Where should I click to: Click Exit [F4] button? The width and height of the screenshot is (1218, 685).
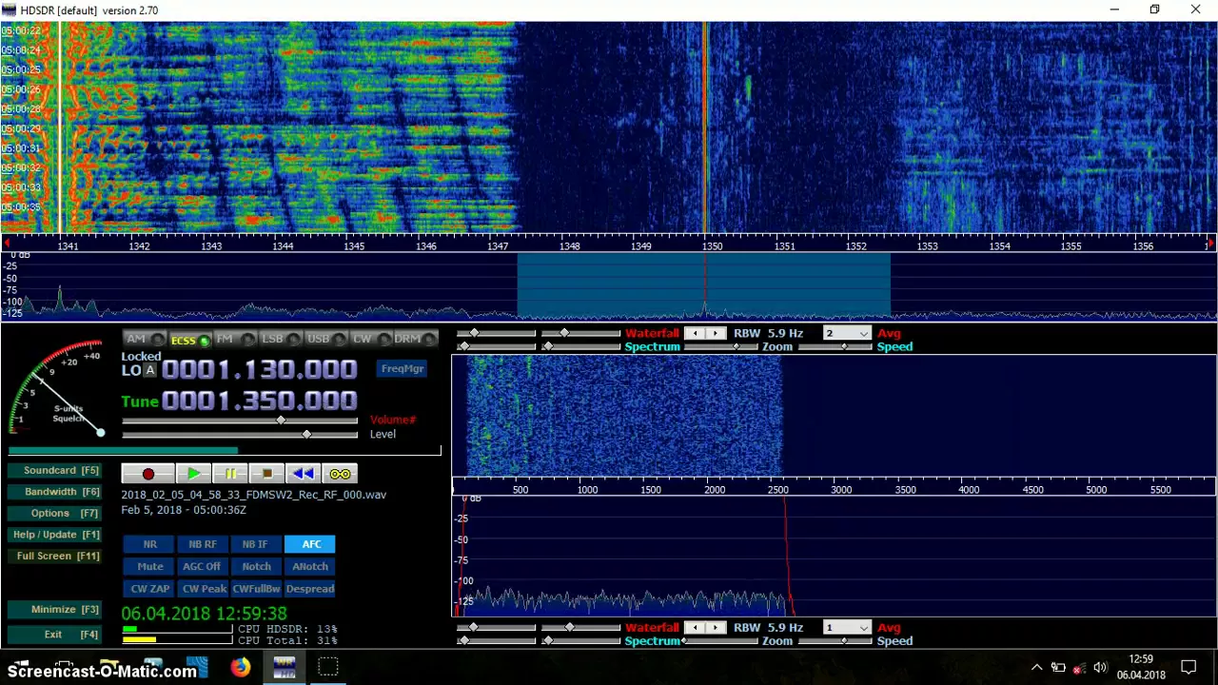click(54, 635)
